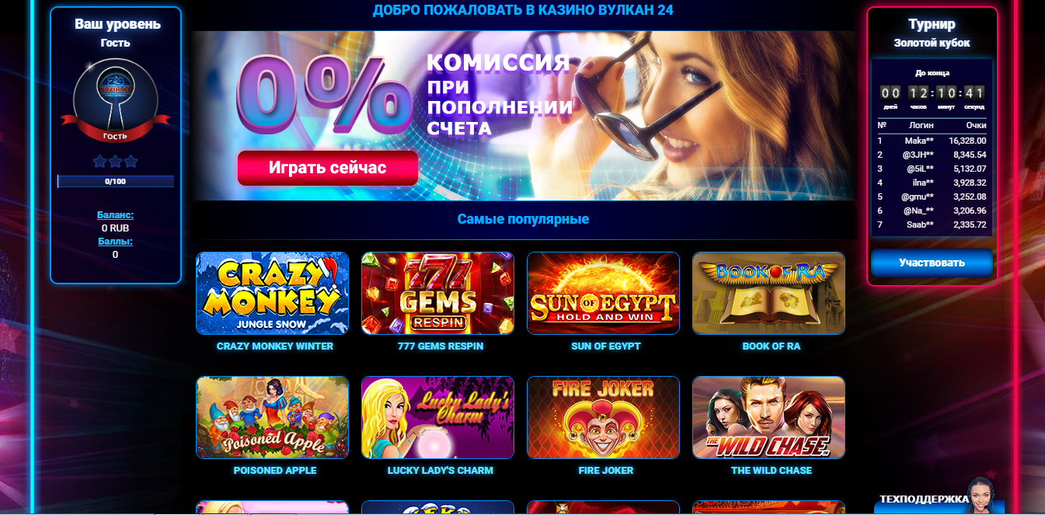Click the three stars rating under badge

115,162
